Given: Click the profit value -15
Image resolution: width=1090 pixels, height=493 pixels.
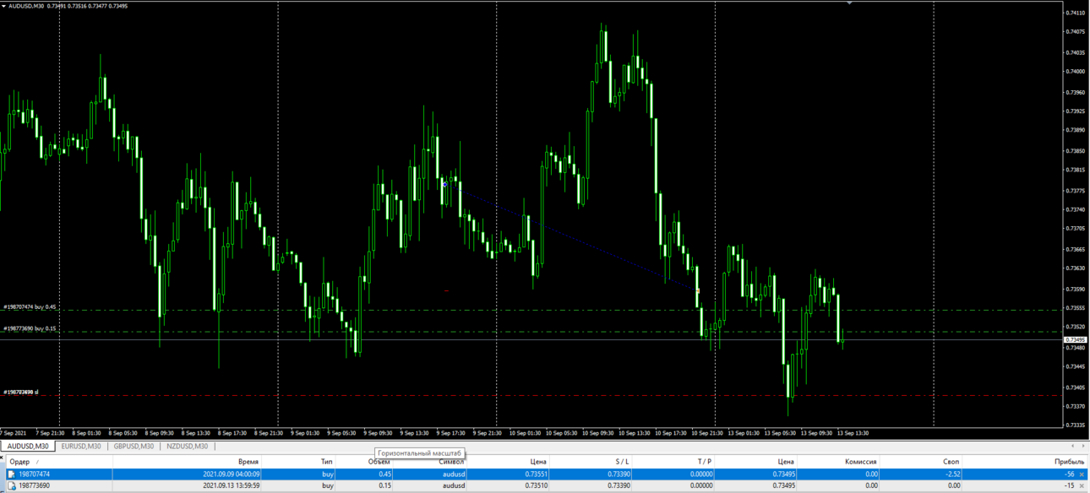Looking at the screenshot, I should pyautogui.click(x=1069, y=485).
